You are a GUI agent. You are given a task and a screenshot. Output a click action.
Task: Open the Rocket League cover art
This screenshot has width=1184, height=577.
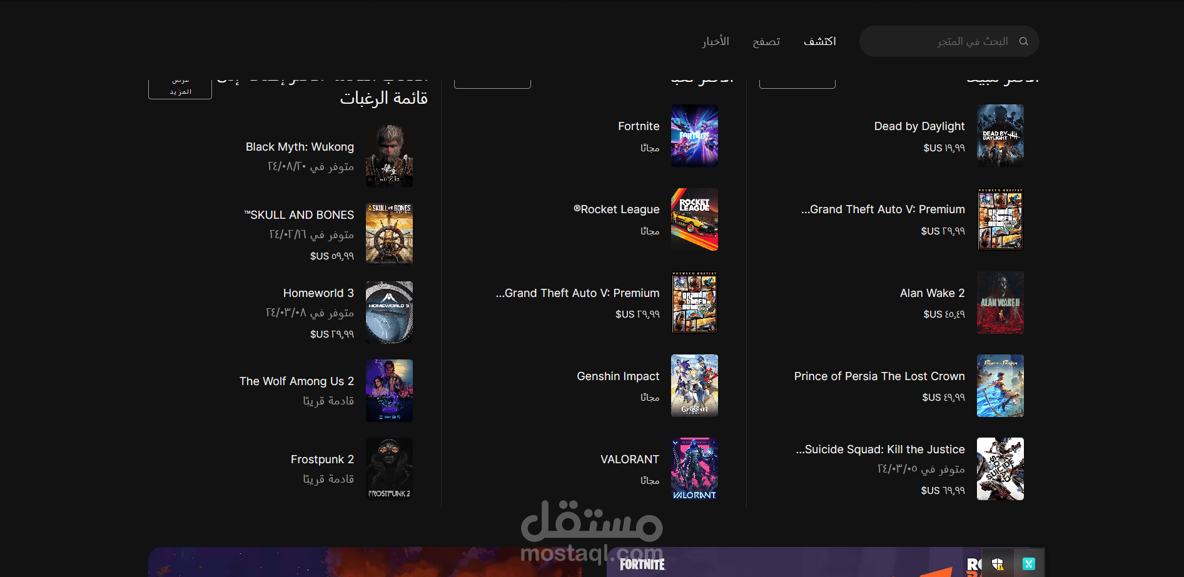tap(694, 219)
